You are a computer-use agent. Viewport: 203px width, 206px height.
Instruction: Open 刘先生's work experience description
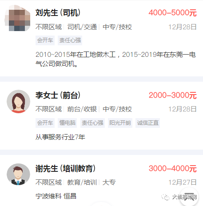pos(115,59)
